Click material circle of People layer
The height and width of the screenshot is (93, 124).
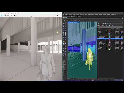(121, 50)
